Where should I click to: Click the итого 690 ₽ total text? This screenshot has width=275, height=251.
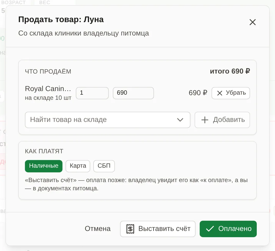(x=230, y=71)
